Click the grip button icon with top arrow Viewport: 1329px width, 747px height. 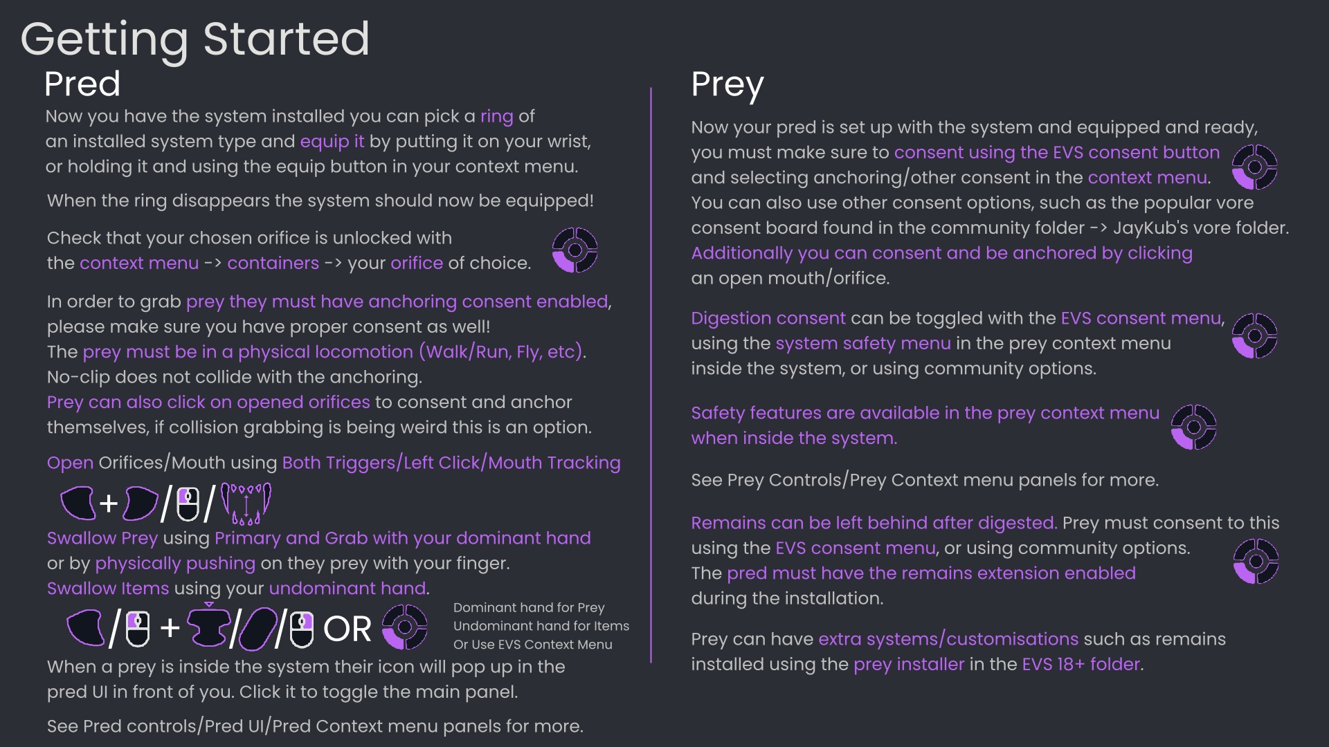click(x=208, y=626)
